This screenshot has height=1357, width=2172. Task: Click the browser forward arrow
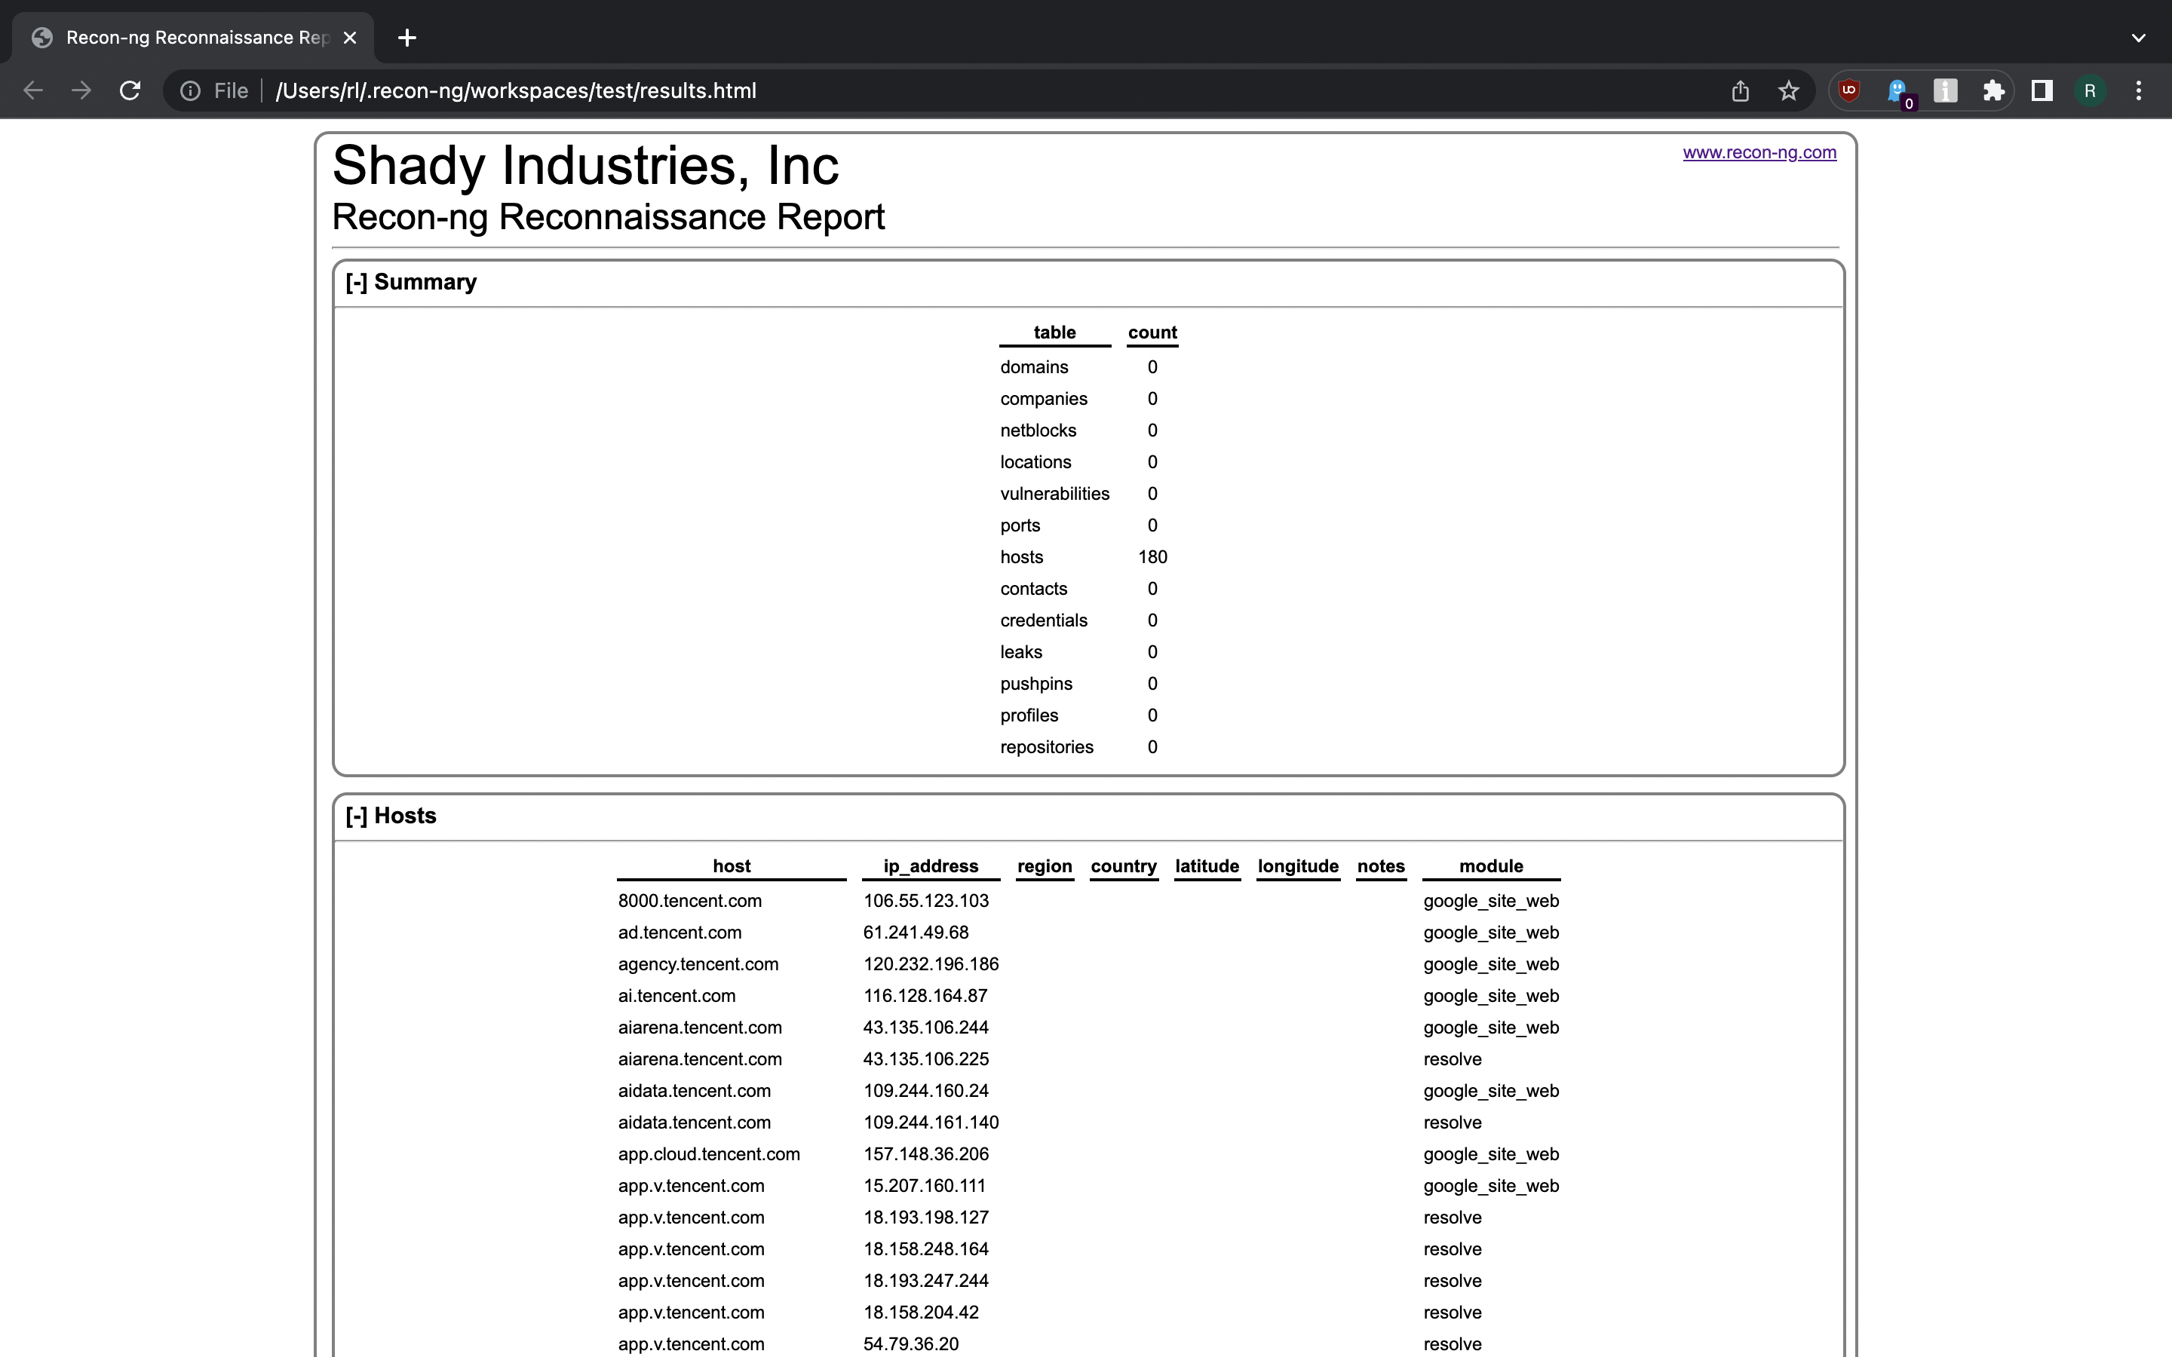[x=81, y=90]
